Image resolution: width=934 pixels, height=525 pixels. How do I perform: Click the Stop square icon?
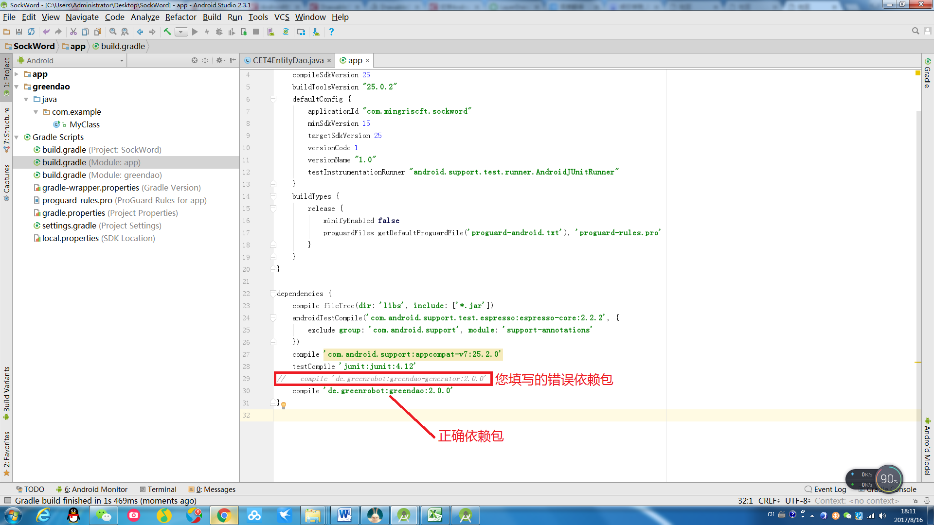256,32
